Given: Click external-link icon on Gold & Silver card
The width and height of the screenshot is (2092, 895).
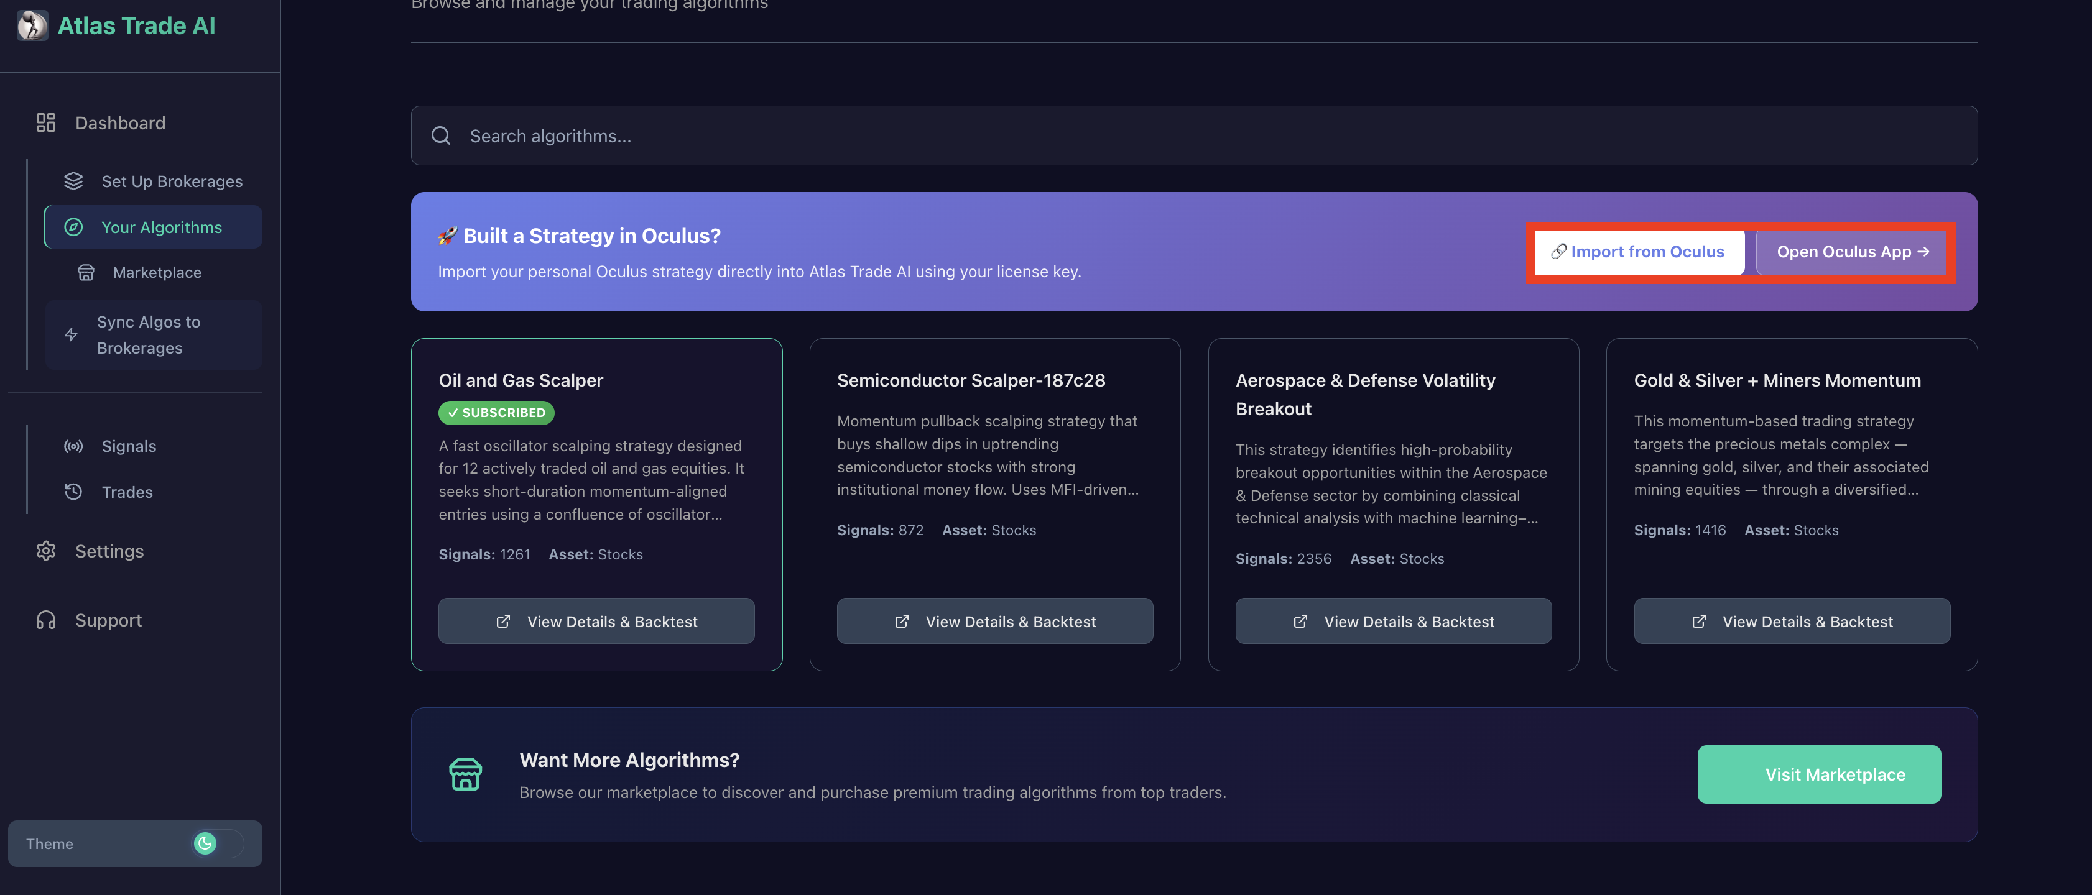Looking at the screenshot, I should (x=1699, y=621).
